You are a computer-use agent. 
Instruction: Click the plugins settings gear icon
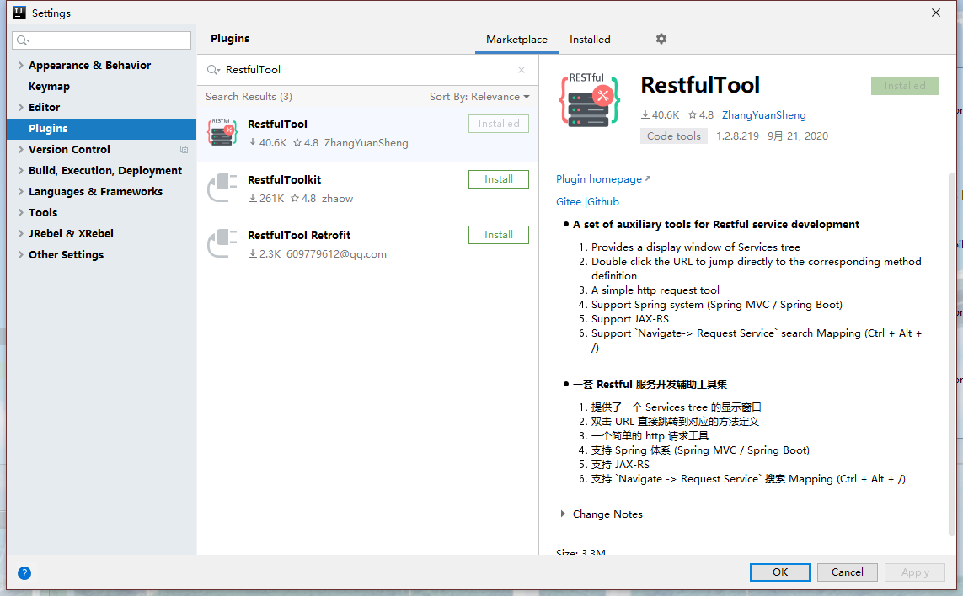[x=661, y=39]
